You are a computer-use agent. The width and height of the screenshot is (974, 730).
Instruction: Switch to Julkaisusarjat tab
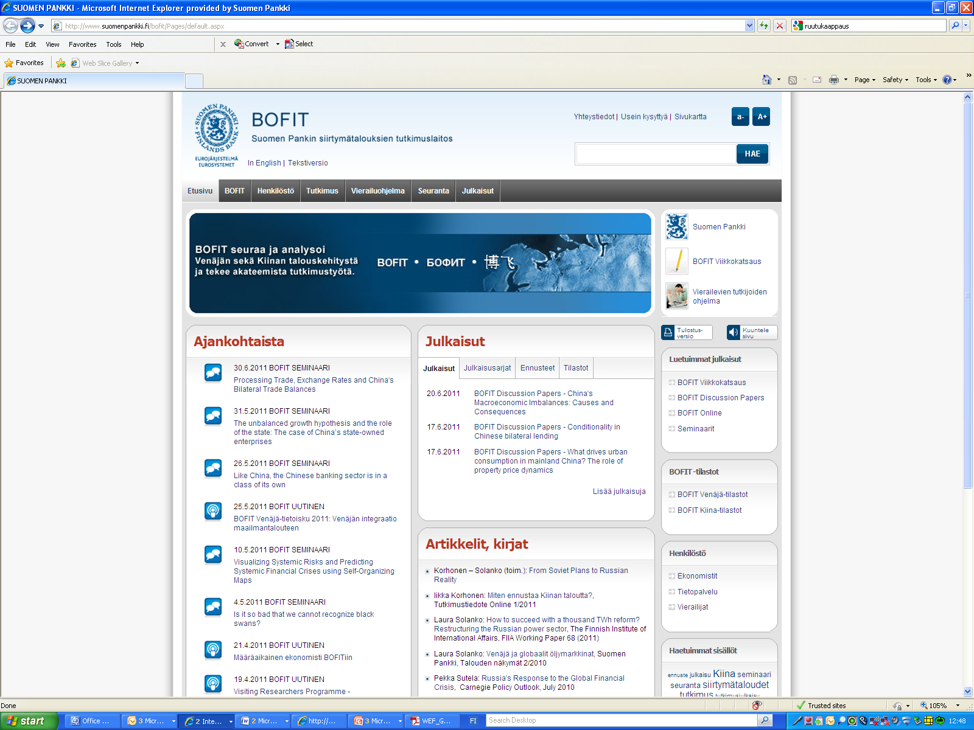click(x=488, y=368)
